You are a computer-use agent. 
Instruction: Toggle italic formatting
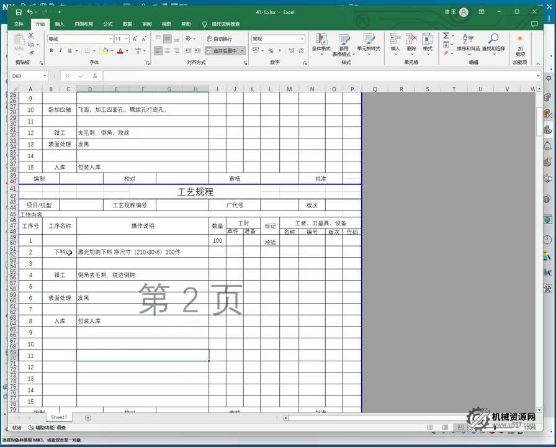[x=60, y=51]
